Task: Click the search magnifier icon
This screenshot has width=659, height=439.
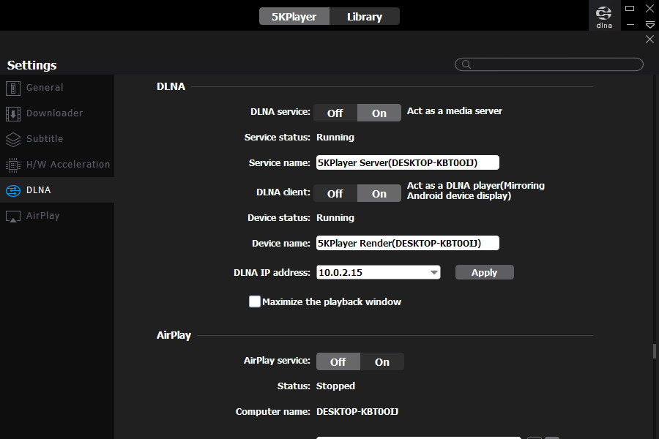Action: [466, 64]
